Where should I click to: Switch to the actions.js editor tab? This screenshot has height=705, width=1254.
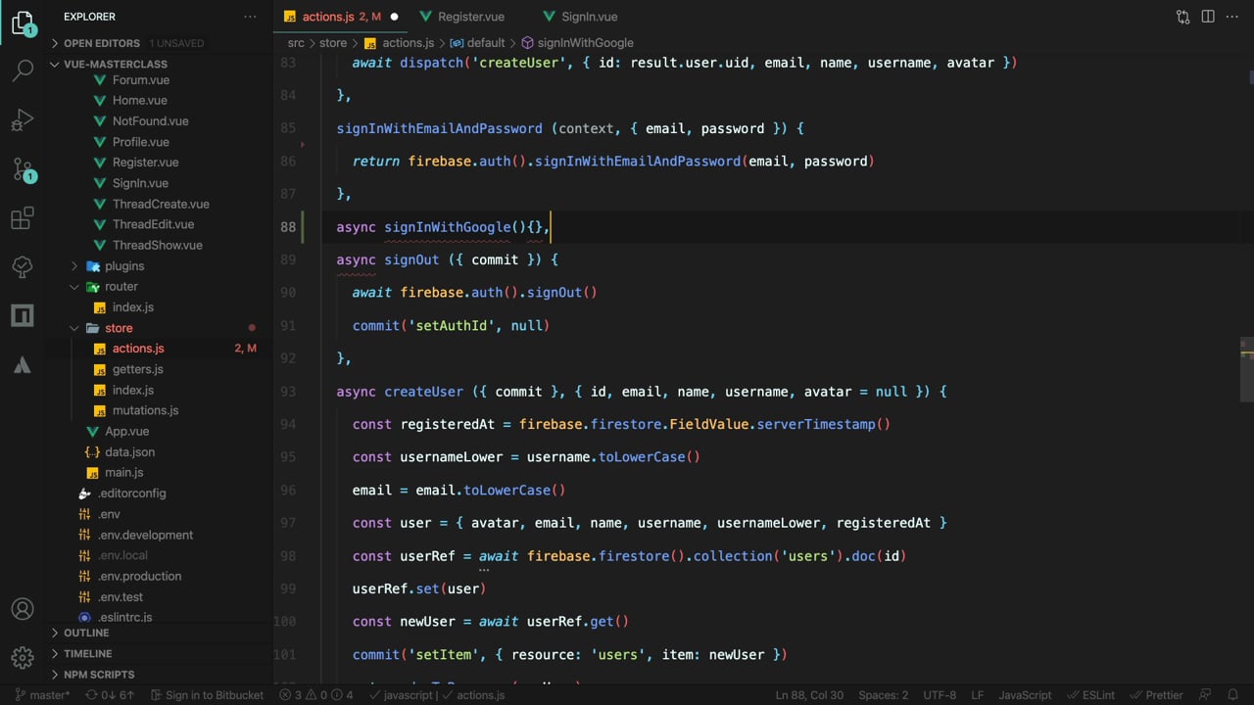coord(341,17)
